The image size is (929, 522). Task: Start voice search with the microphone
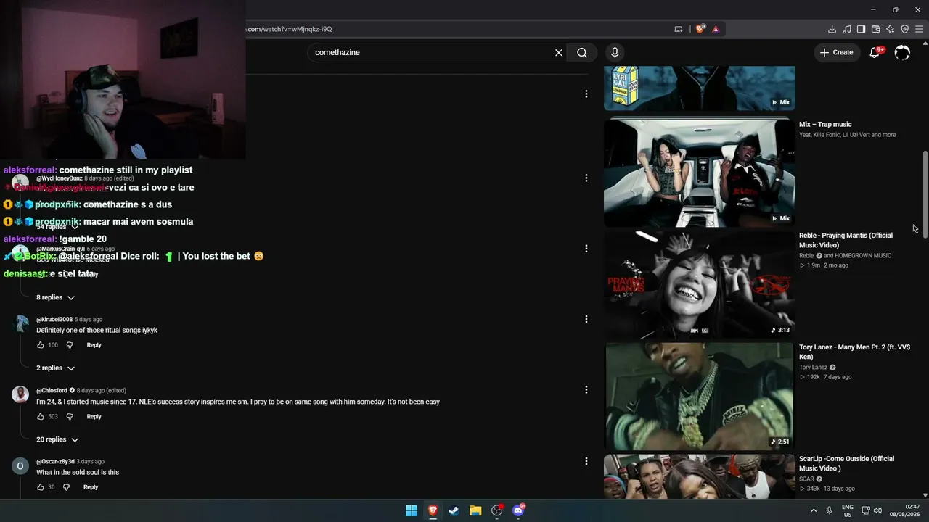click(615, 52)
